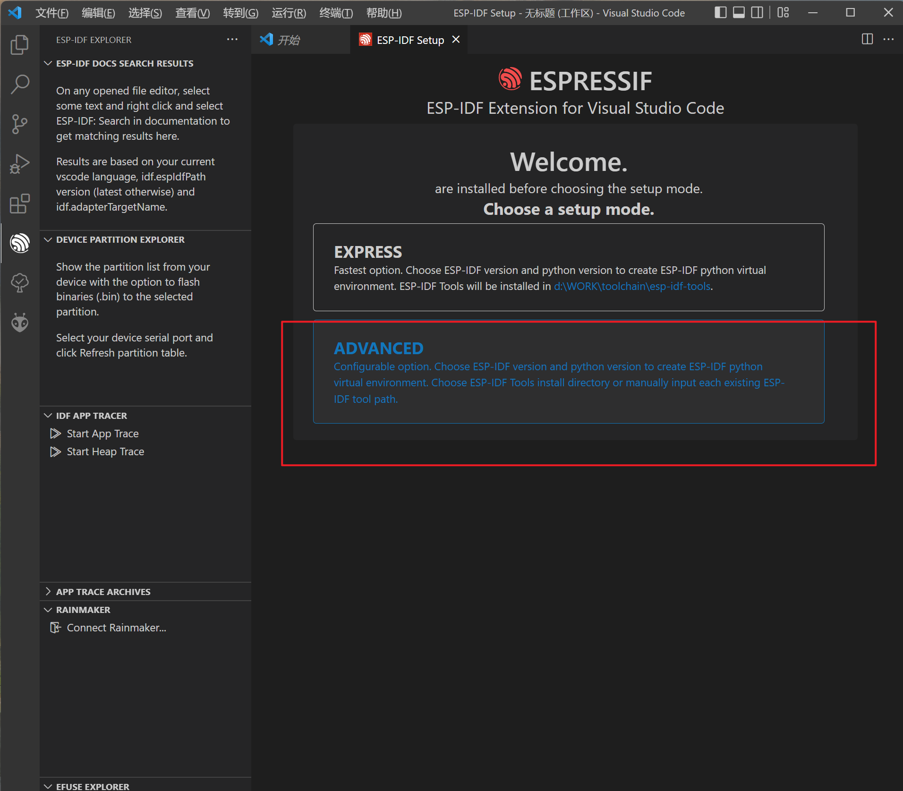
Task: Select the ESP-IDF Explorer activity icon
Action: click(x=19, y=243)
